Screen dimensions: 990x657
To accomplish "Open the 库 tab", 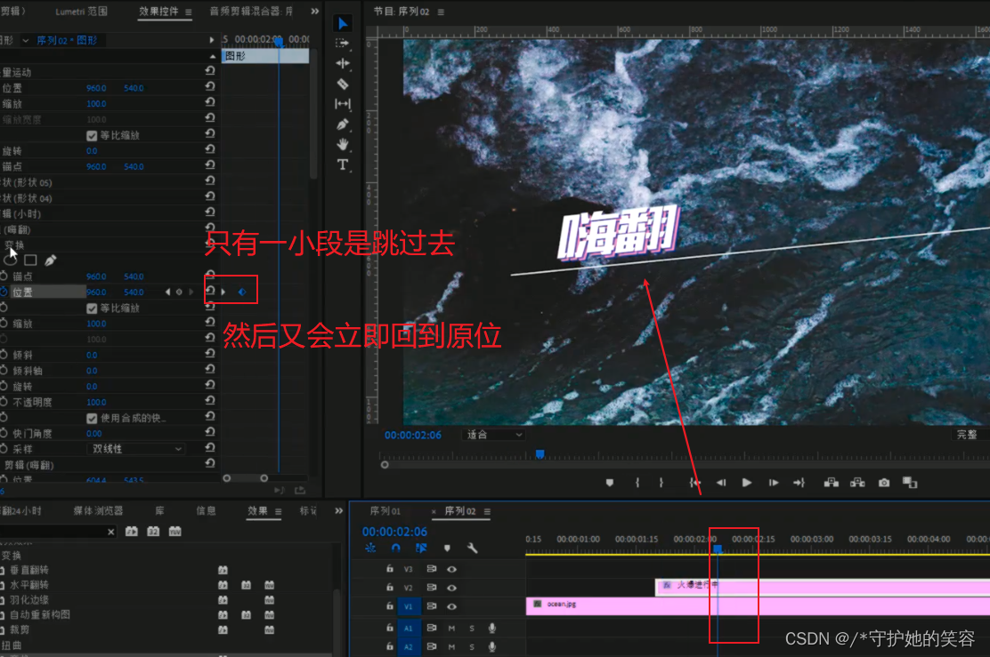I will [x=159, y=510].
